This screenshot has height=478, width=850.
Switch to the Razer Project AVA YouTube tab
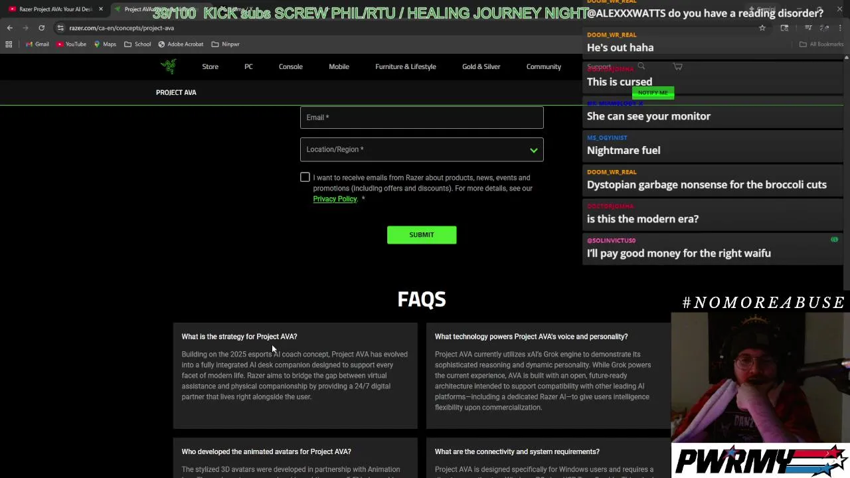tap(54, 9)
